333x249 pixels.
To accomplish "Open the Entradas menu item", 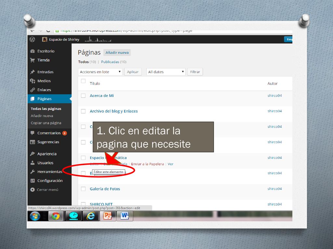I will 45,72.
